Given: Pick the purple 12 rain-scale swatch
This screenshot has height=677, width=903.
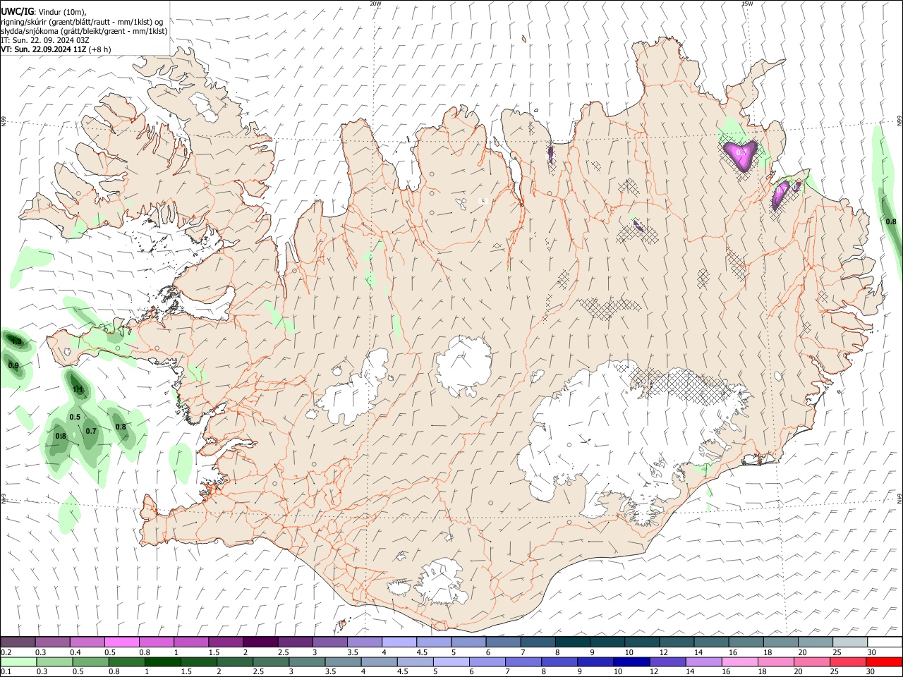Looking at the screenshot, I should pos(667,661).
